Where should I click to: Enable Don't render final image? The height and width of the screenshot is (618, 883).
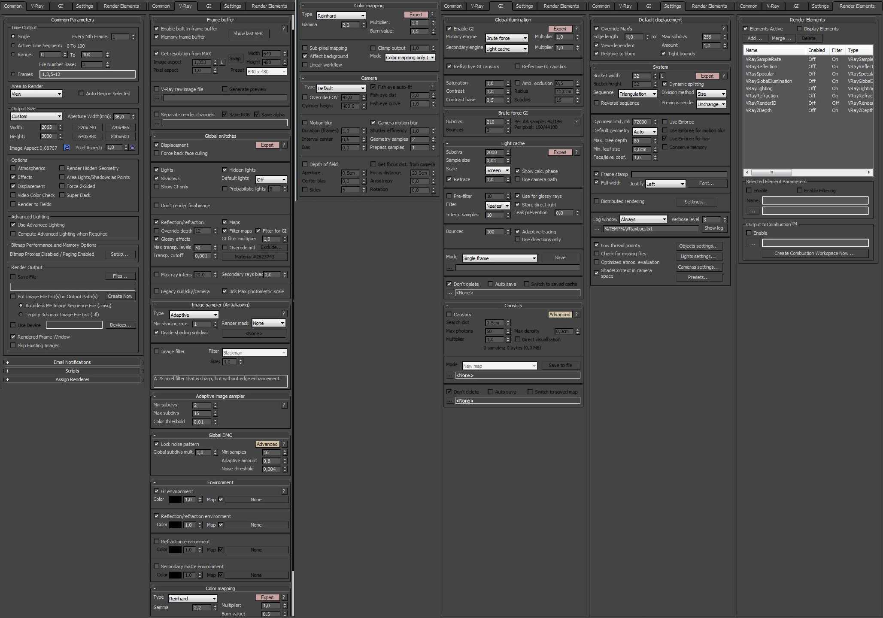156,206
